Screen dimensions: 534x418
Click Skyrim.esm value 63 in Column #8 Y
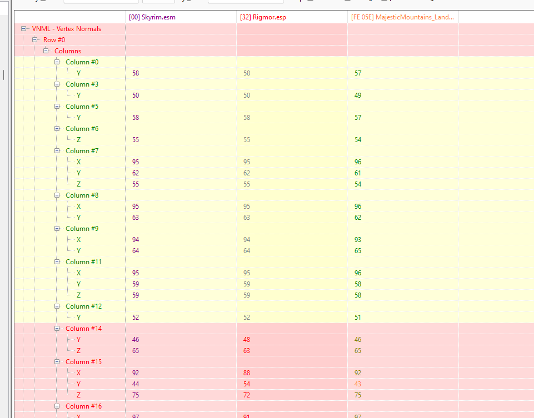136,218
